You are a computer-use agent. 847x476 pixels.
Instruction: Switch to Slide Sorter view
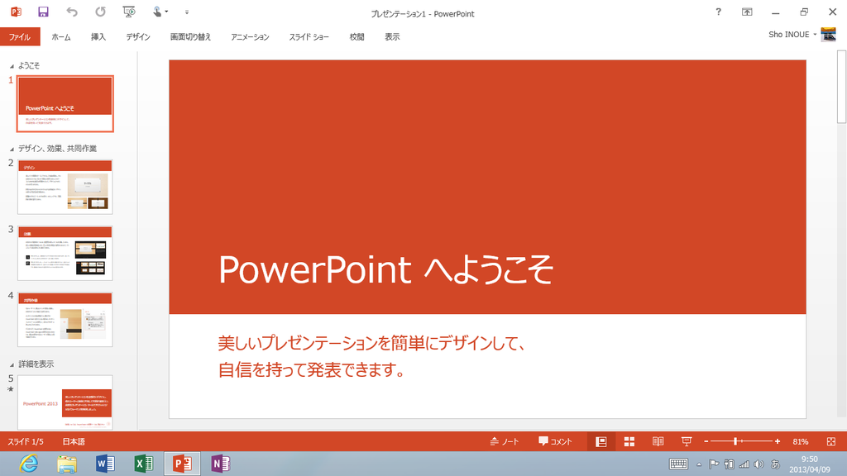click(629, 442)
